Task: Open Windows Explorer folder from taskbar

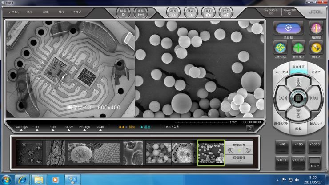Action: 39,180
